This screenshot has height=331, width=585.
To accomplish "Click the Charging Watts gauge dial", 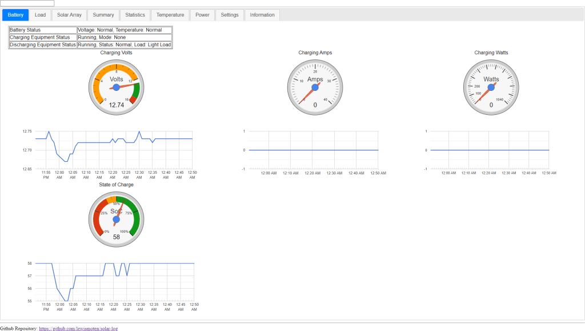I will [491, 85].
